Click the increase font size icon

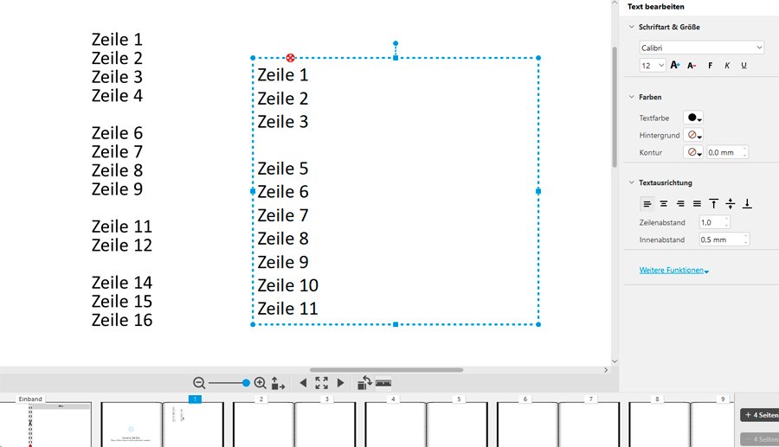(x=675, y=66)
